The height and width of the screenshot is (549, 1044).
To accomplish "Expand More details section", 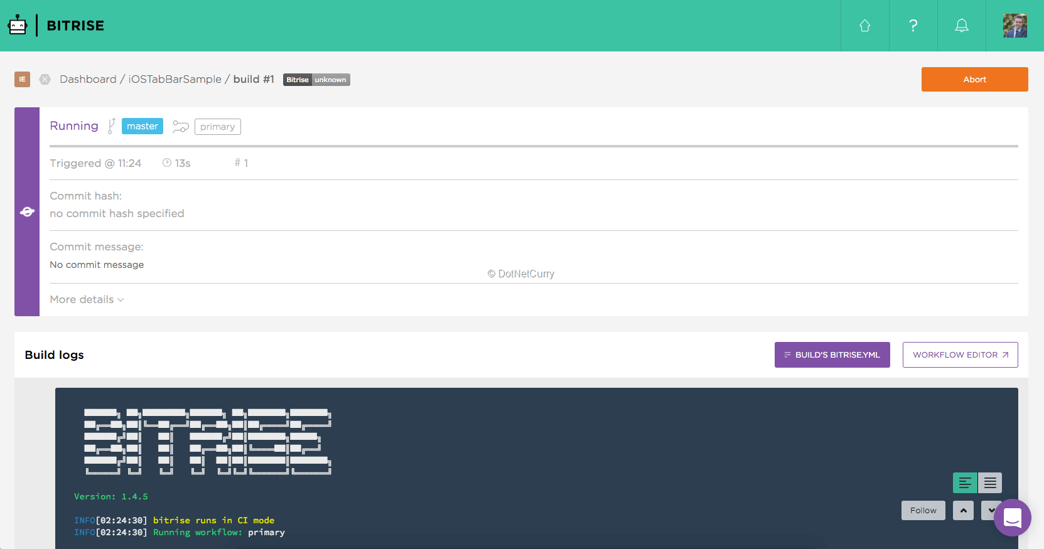I will pos(87,299).
